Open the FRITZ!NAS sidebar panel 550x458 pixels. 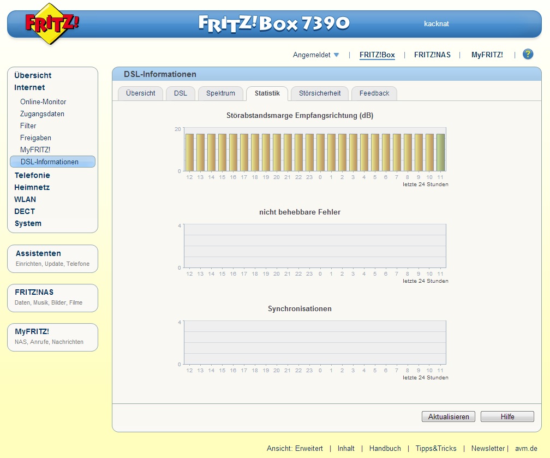click(52, 298)
